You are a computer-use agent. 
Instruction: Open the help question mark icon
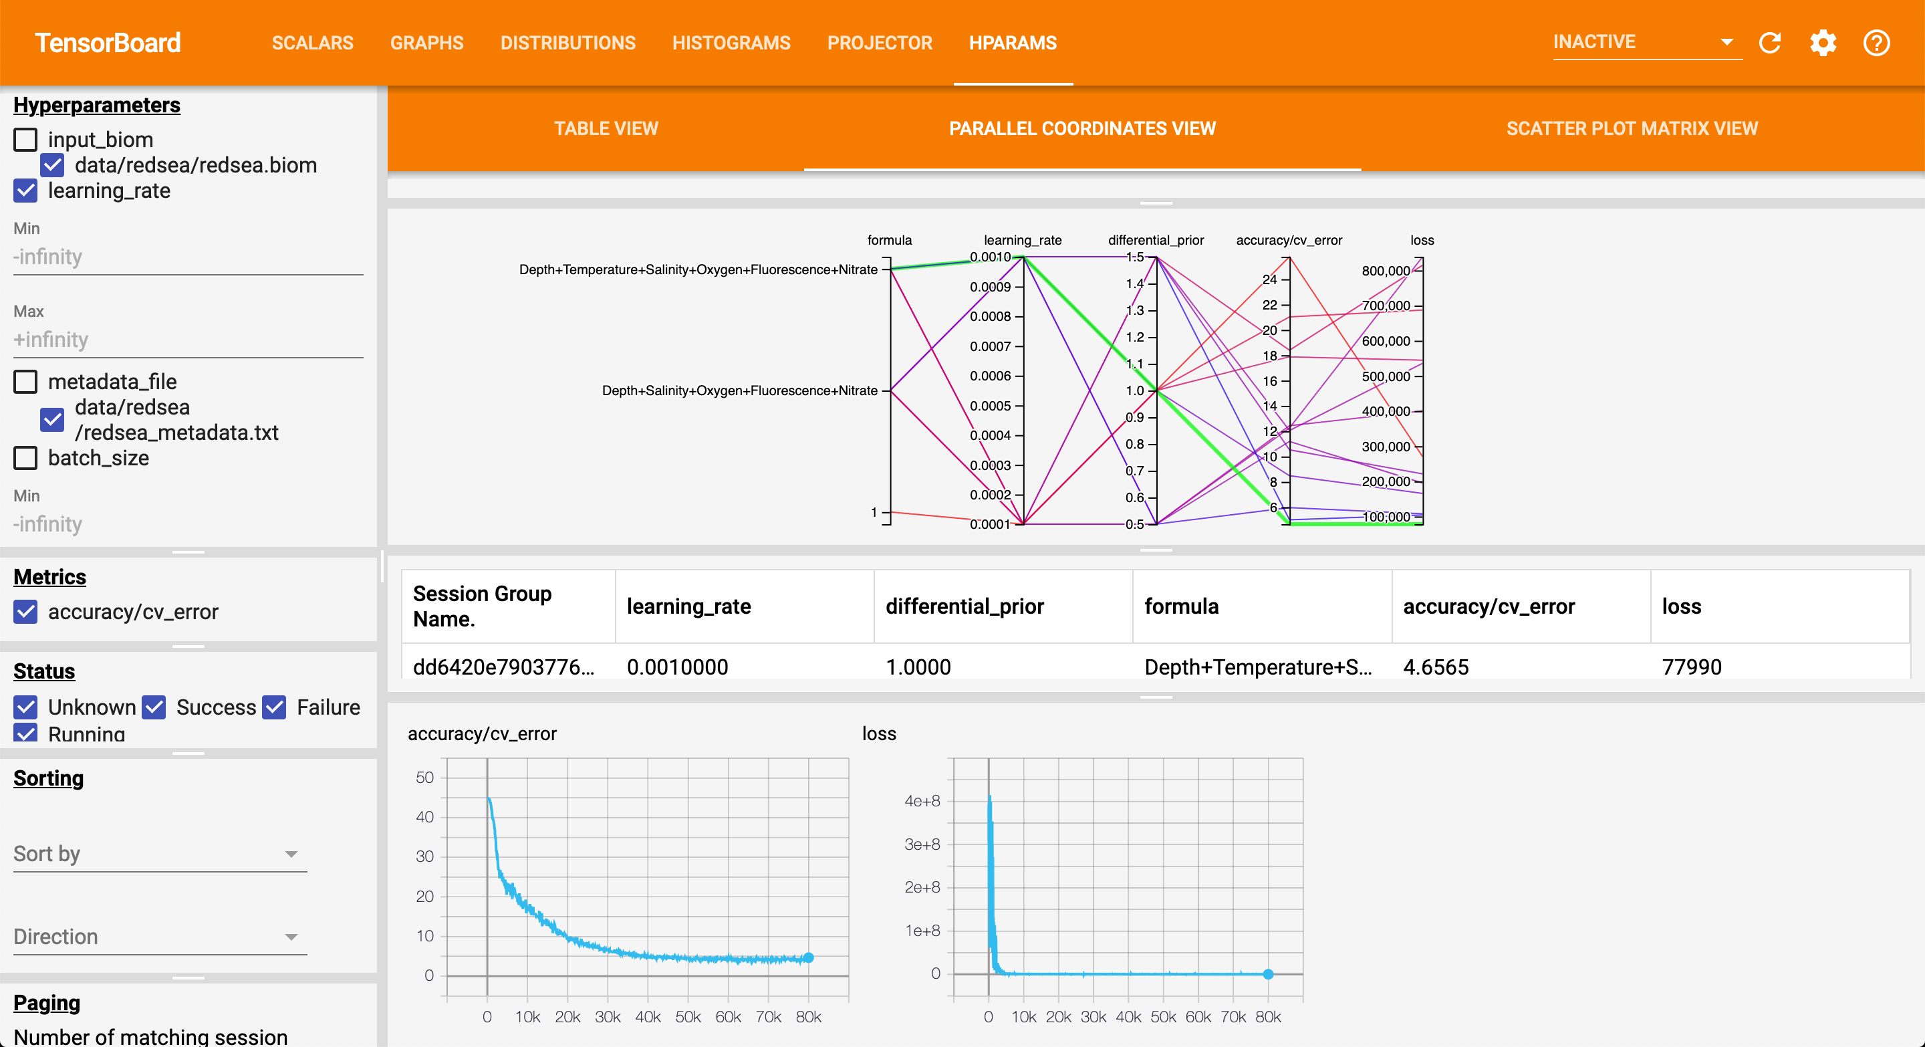point(1876,43)
